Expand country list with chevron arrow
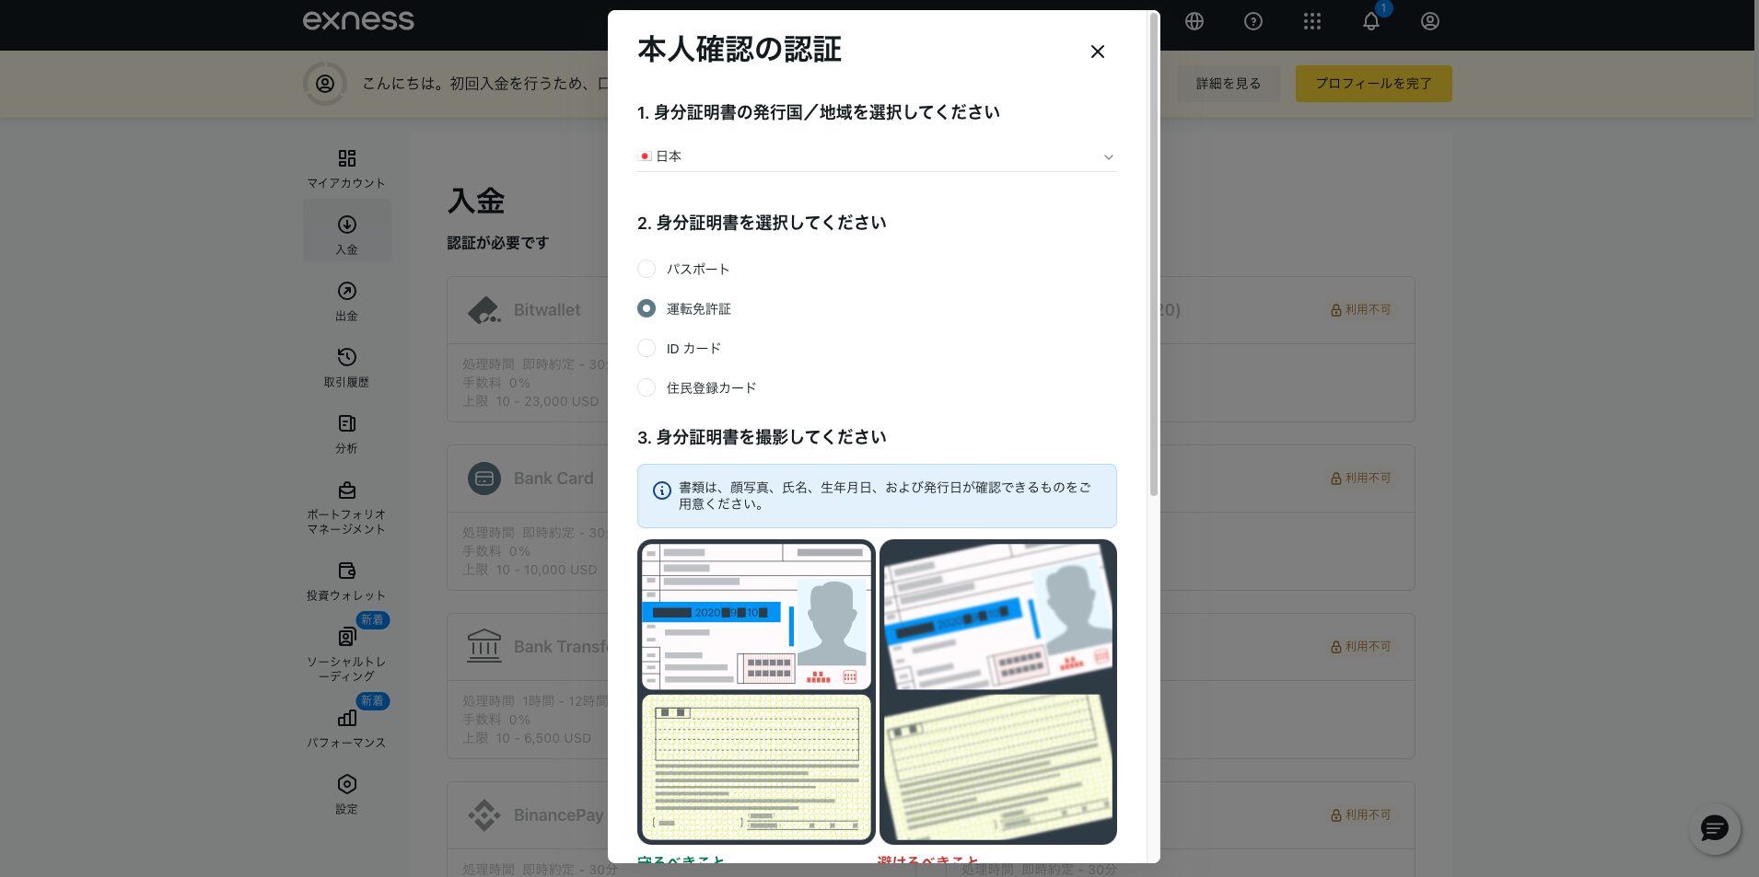 [x=1108, y=157]
